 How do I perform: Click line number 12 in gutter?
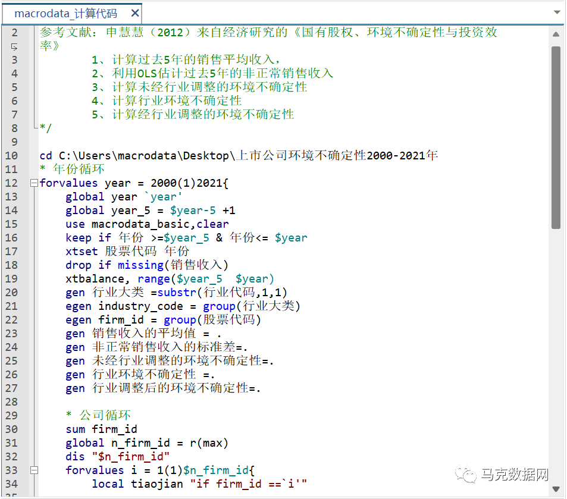tap(11, 183)
